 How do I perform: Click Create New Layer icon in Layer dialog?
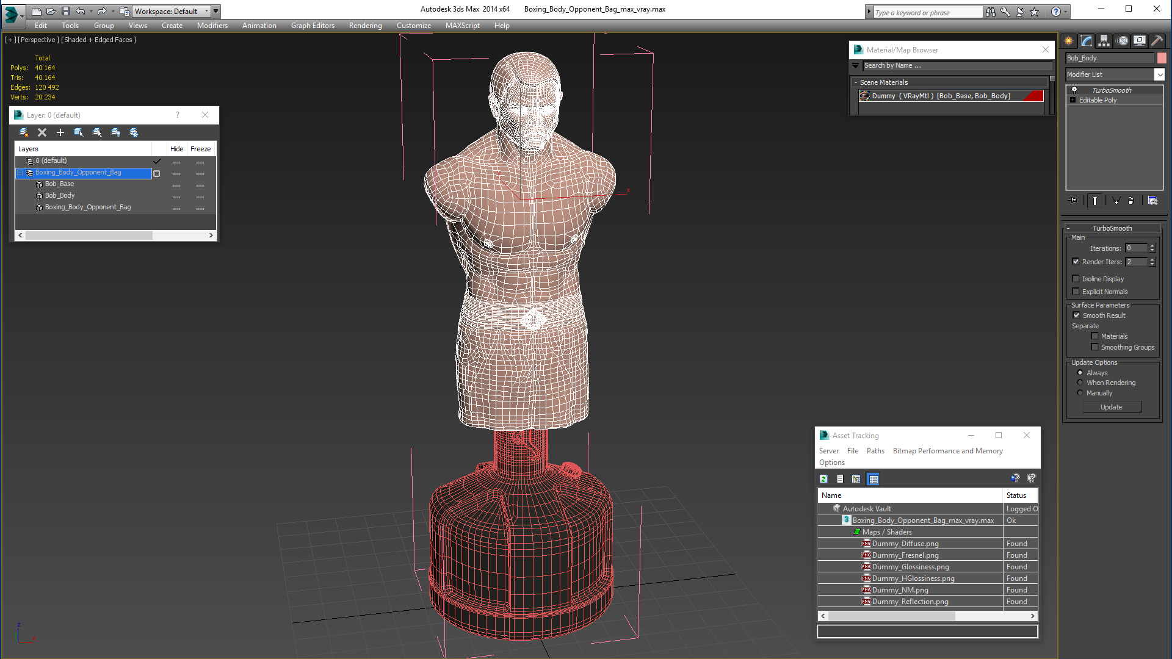coord(24,132)
